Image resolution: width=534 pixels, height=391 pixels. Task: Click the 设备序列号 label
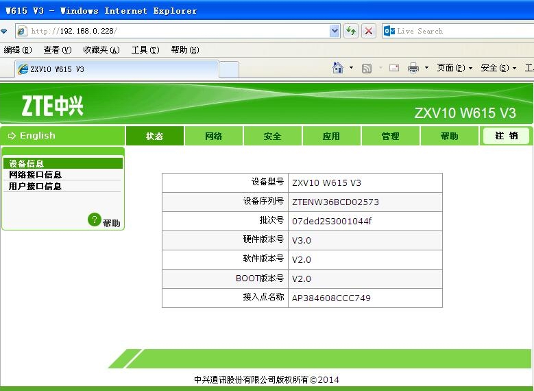(263, 201)
